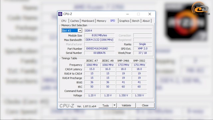
Task: Select the DDR4-2132 (1066 MHz) bandwidth value
Action: (x=99, y=40)
